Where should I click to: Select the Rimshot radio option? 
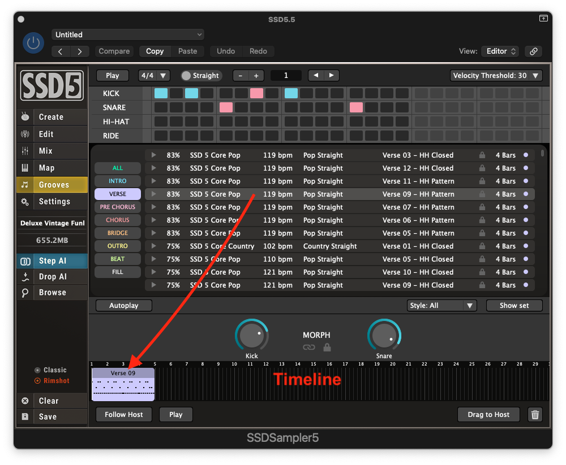pyautogui.click(x=37, y=381)
